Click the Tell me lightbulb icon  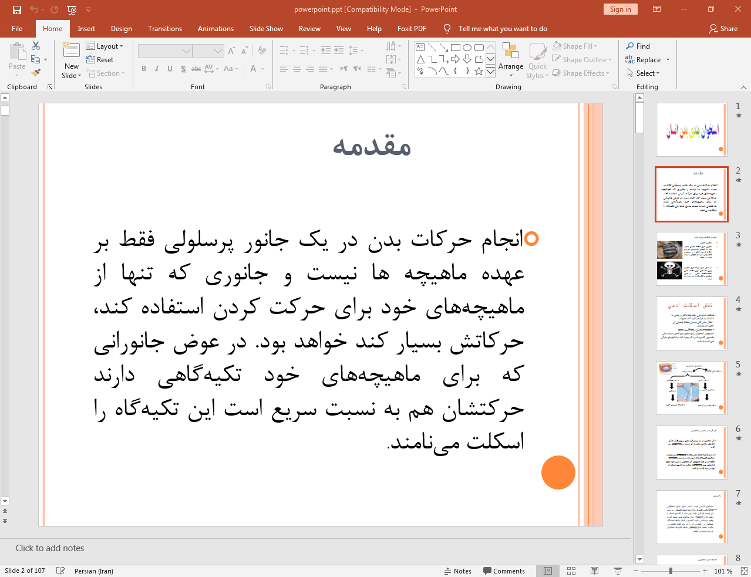[x=447, y=28]
